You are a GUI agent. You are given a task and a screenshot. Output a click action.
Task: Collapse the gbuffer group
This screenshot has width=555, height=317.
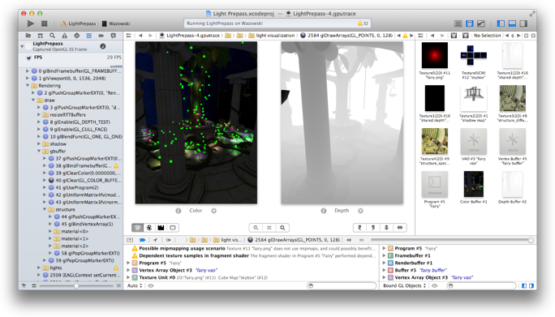coord(39,151)
